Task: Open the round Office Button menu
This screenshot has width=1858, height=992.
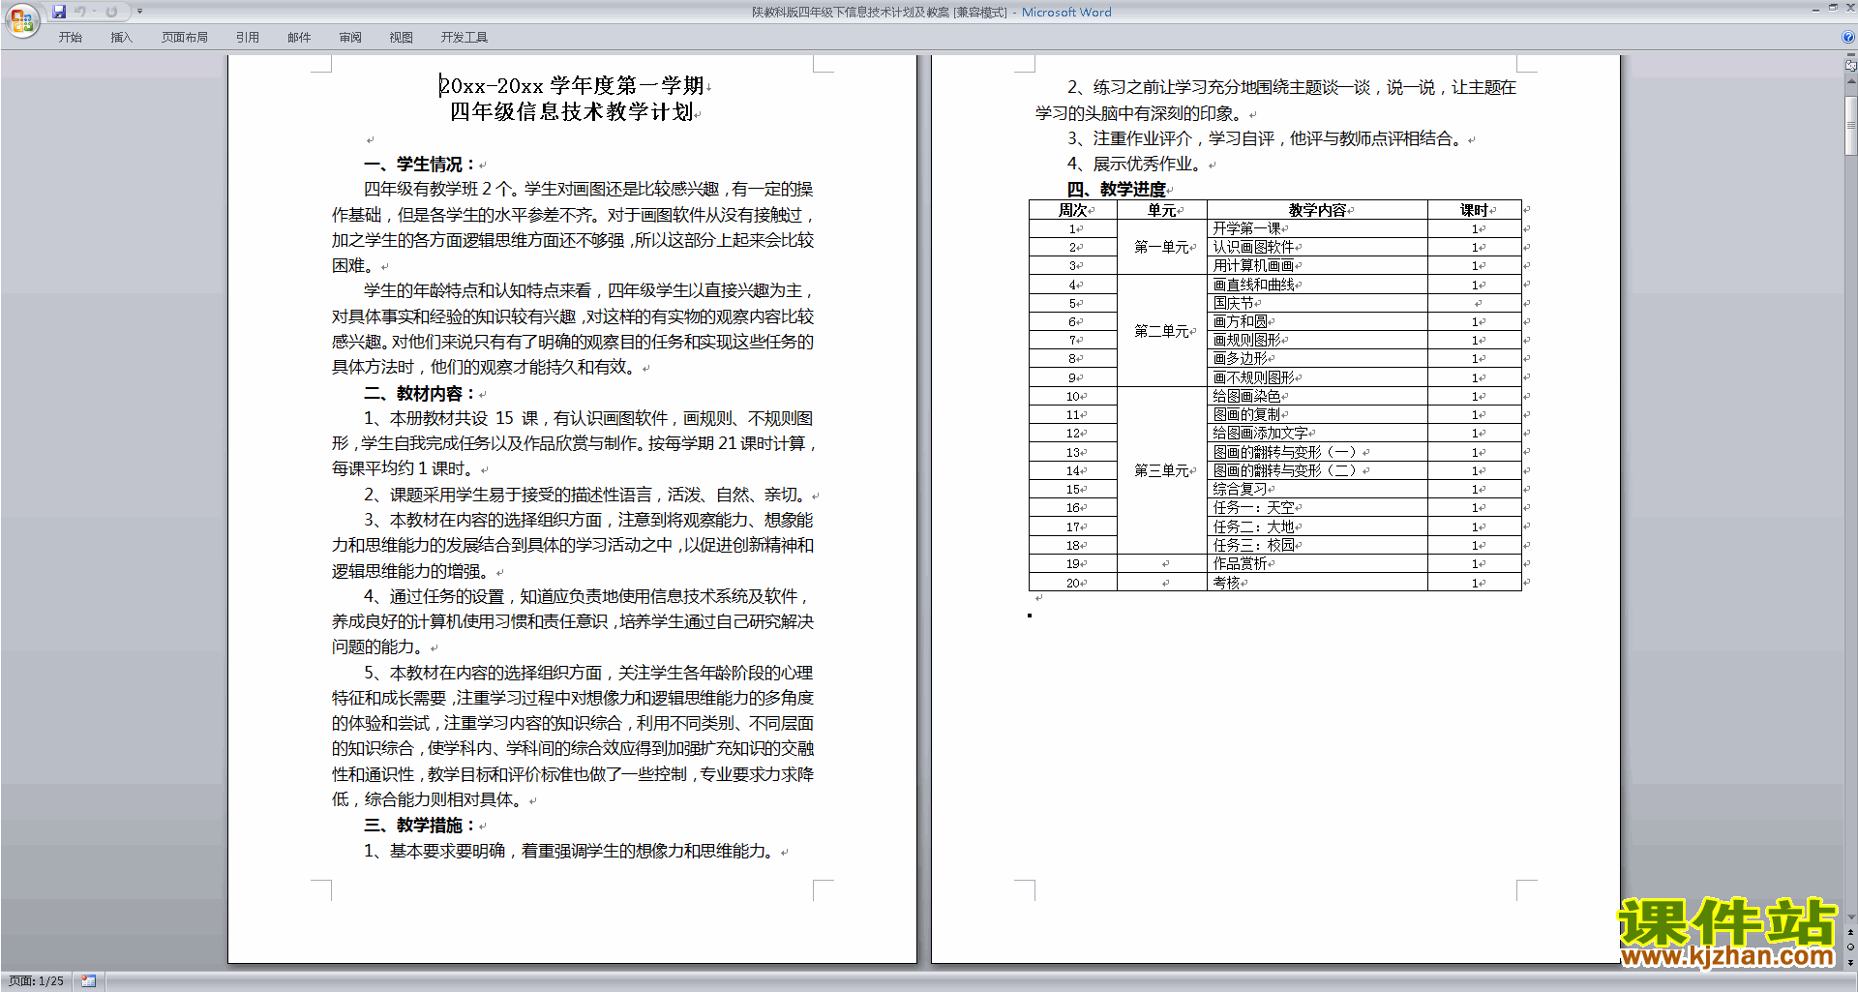Action: (21, 19)
